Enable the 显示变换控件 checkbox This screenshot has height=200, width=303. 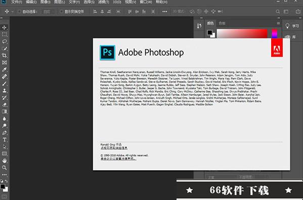[61, 12]
